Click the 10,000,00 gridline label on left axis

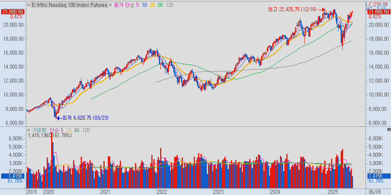point(14,95)
